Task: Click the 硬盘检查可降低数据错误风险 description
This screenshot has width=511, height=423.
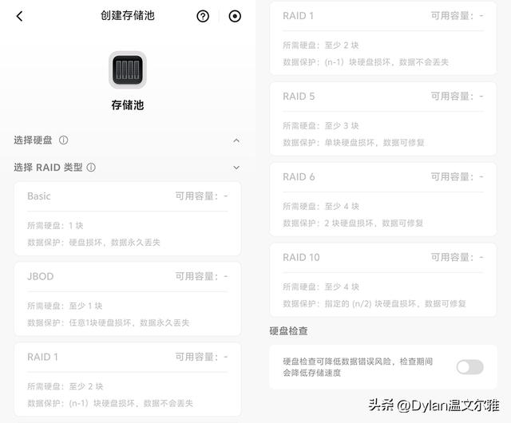Action: click(358, 367)
